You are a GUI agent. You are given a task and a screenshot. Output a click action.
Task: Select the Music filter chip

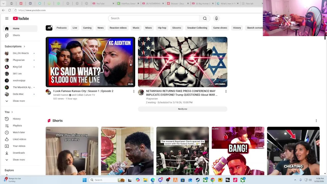point(136,28)
